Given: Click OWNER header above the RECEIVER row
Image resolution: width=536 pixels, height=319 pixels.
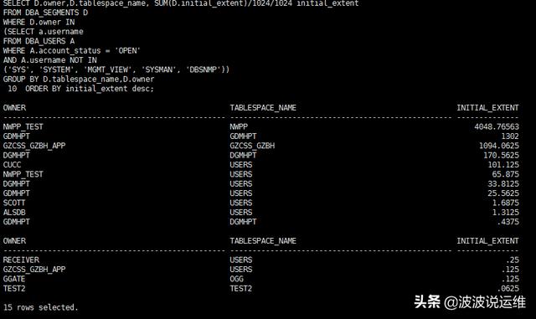Looking at the screenshot, I should (x=14, y=241).
